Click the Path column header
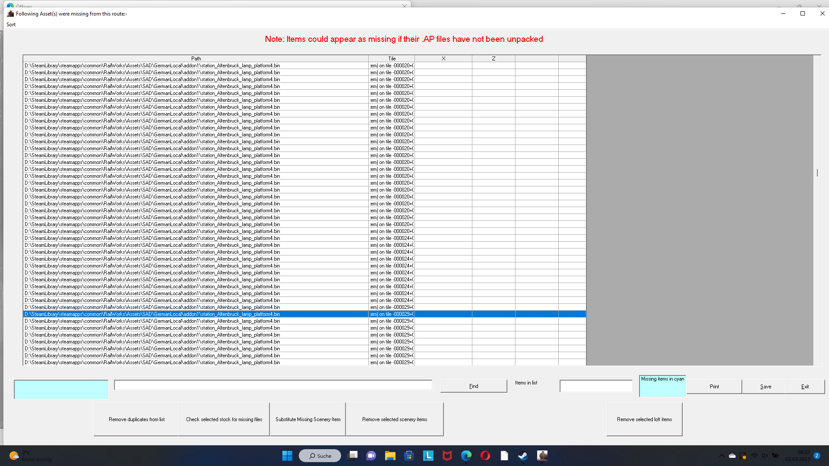 point(196,58)
